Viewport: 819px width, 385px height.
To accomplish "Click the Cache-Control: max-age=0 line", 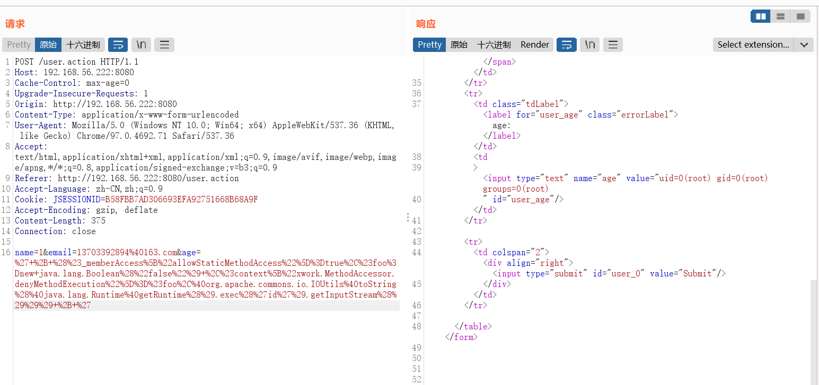I will (x=72, y=83).
